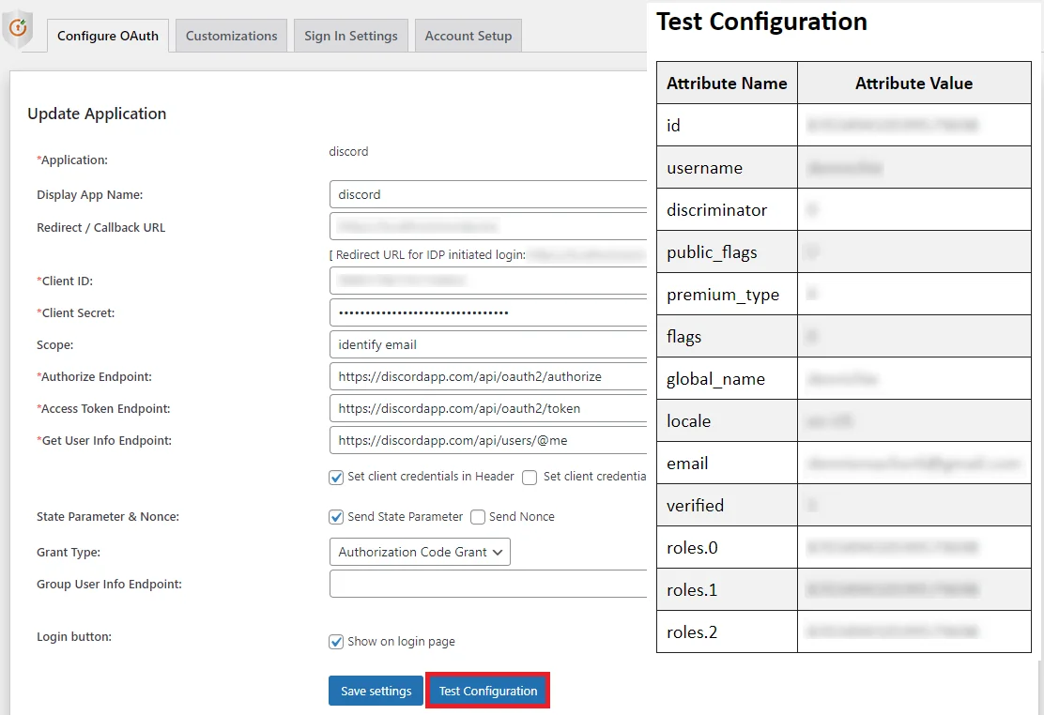
Task: Click the public_flags attribute cell
Action: pos(727,252)
